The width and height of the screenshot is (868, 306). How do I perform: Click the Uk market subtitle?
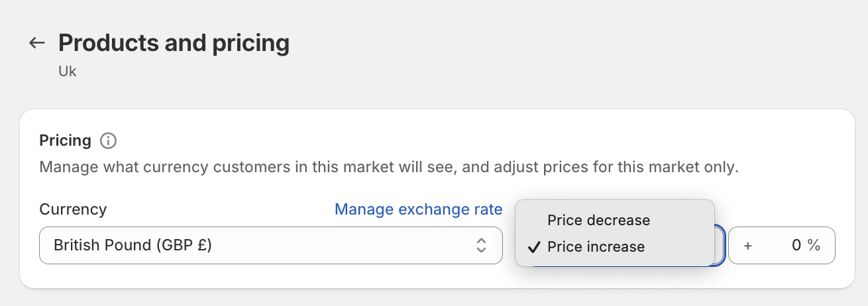click(68, 71)
